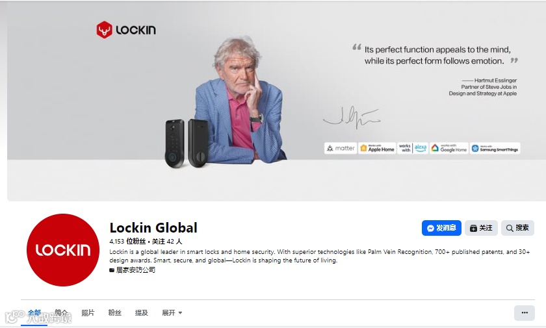The image size is (546, 328).
Task: Click the Google Home badge icon
Action: pyautogui.click(x=449, y=148)
